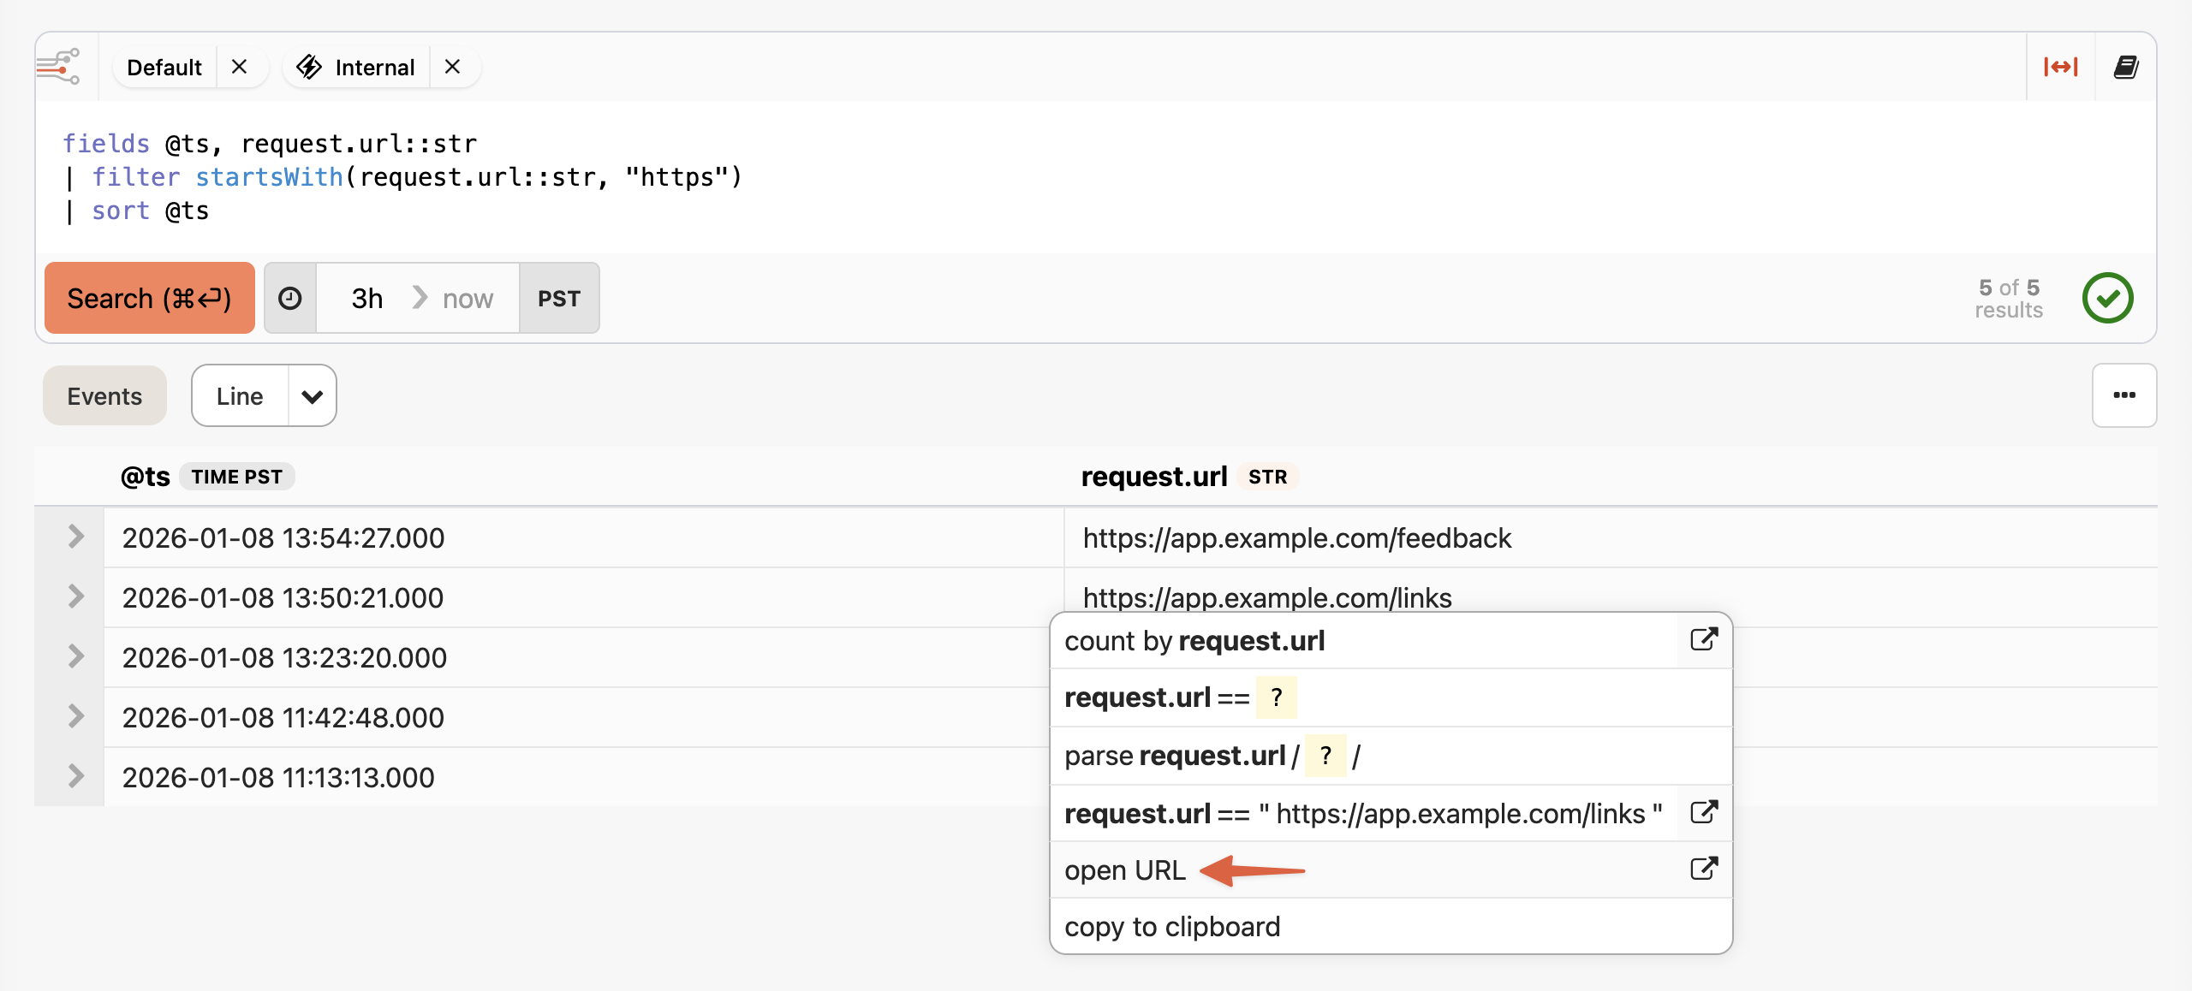The width and height of the screenshot is (2192, 991).
Task: Remove the Default filter chip
Action: [x=241, y=67]
